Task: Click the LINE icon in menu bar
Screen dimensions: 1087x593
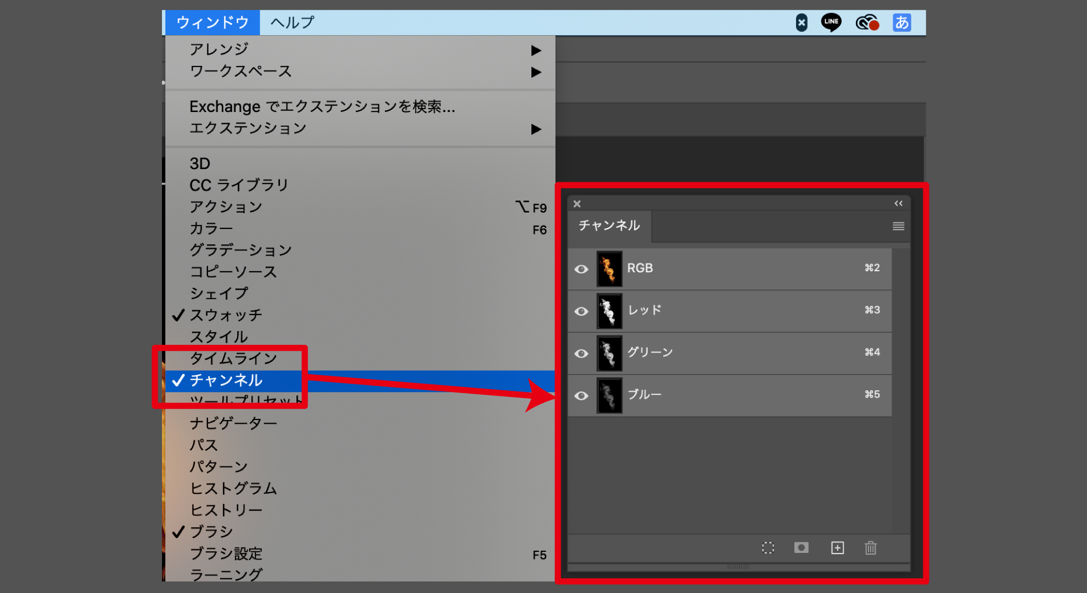Action: pos(831,23)
